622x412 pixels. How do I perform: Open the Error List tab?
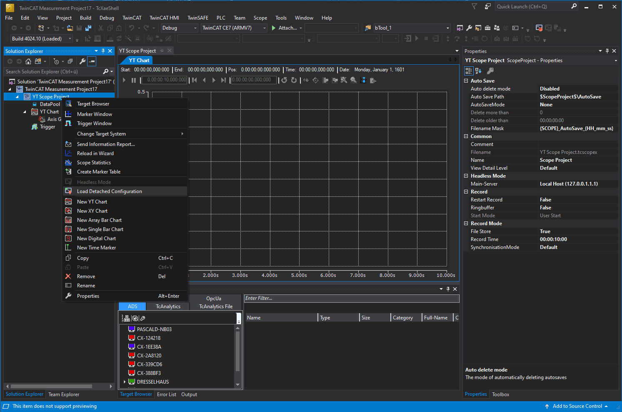pos(167,394)
